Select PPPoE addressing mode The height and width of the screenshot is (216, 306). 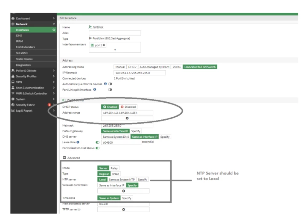click(x=177, y=67)
